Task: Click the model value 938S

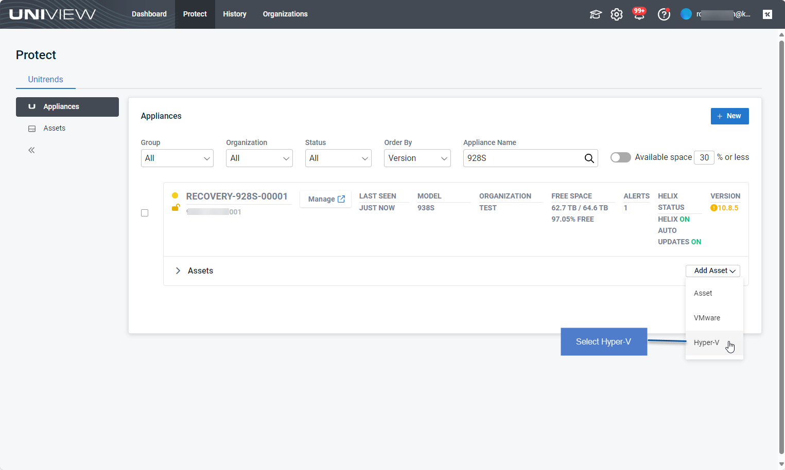Action: (x=426, y=208)
